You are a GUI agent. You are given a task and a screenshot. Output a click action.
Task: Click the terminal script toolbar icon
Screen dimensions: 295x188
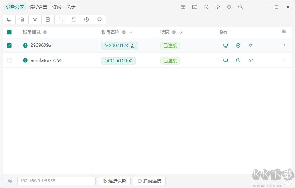pos(74,20)
